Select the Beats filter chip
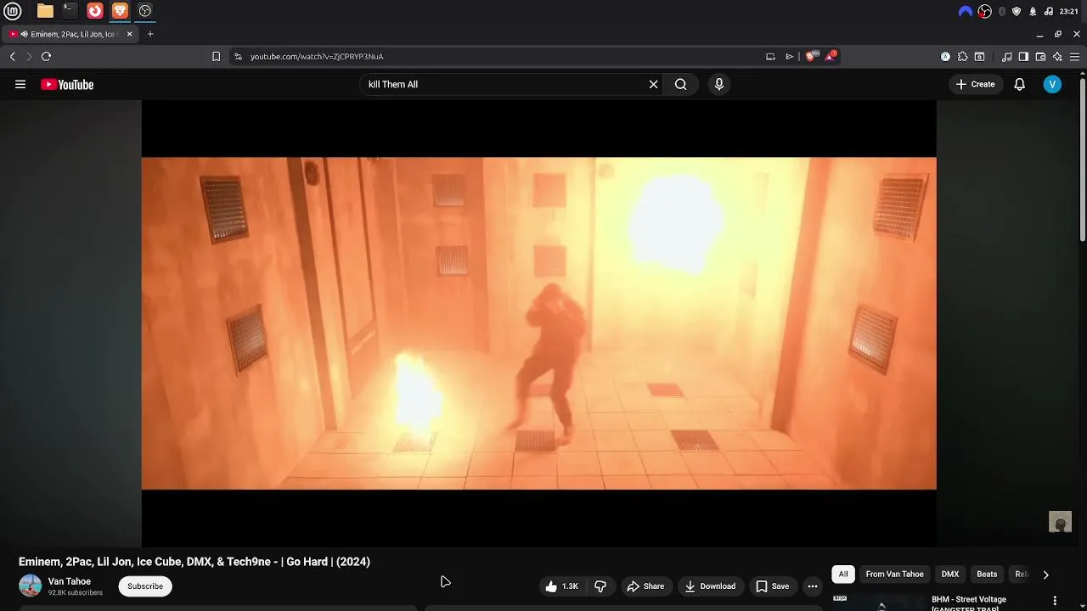 pyautogui.click(x=987, y=575)
